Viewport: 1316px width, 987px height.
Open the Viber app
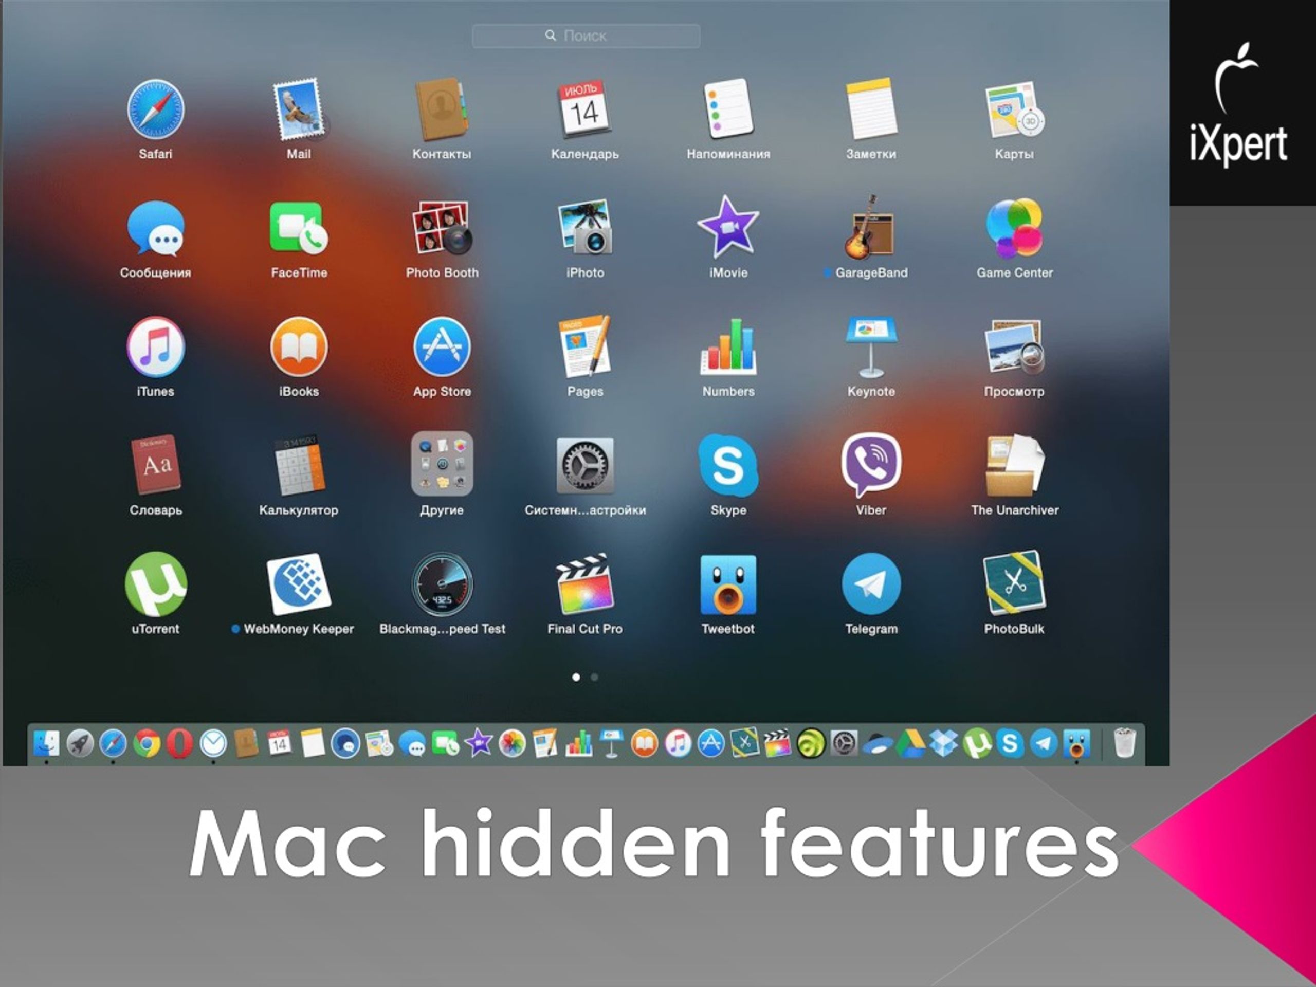871,465
